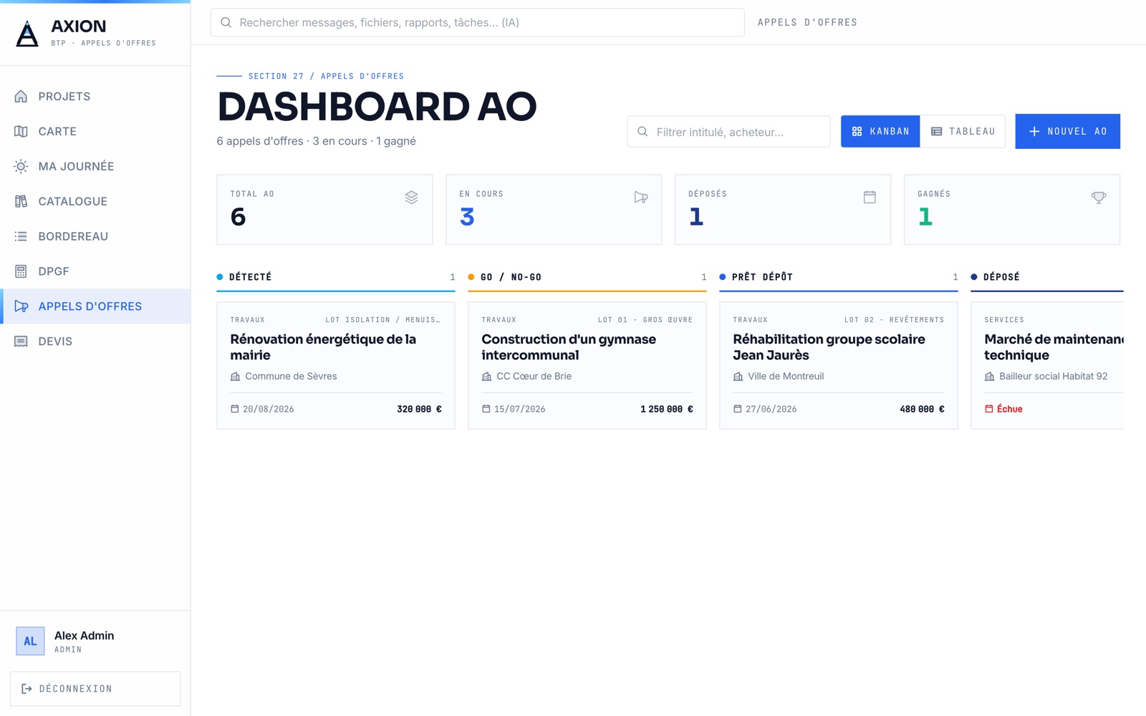Click the search magnifier icon in top bar
This screenshot has width=1146, height=716.
226,23
